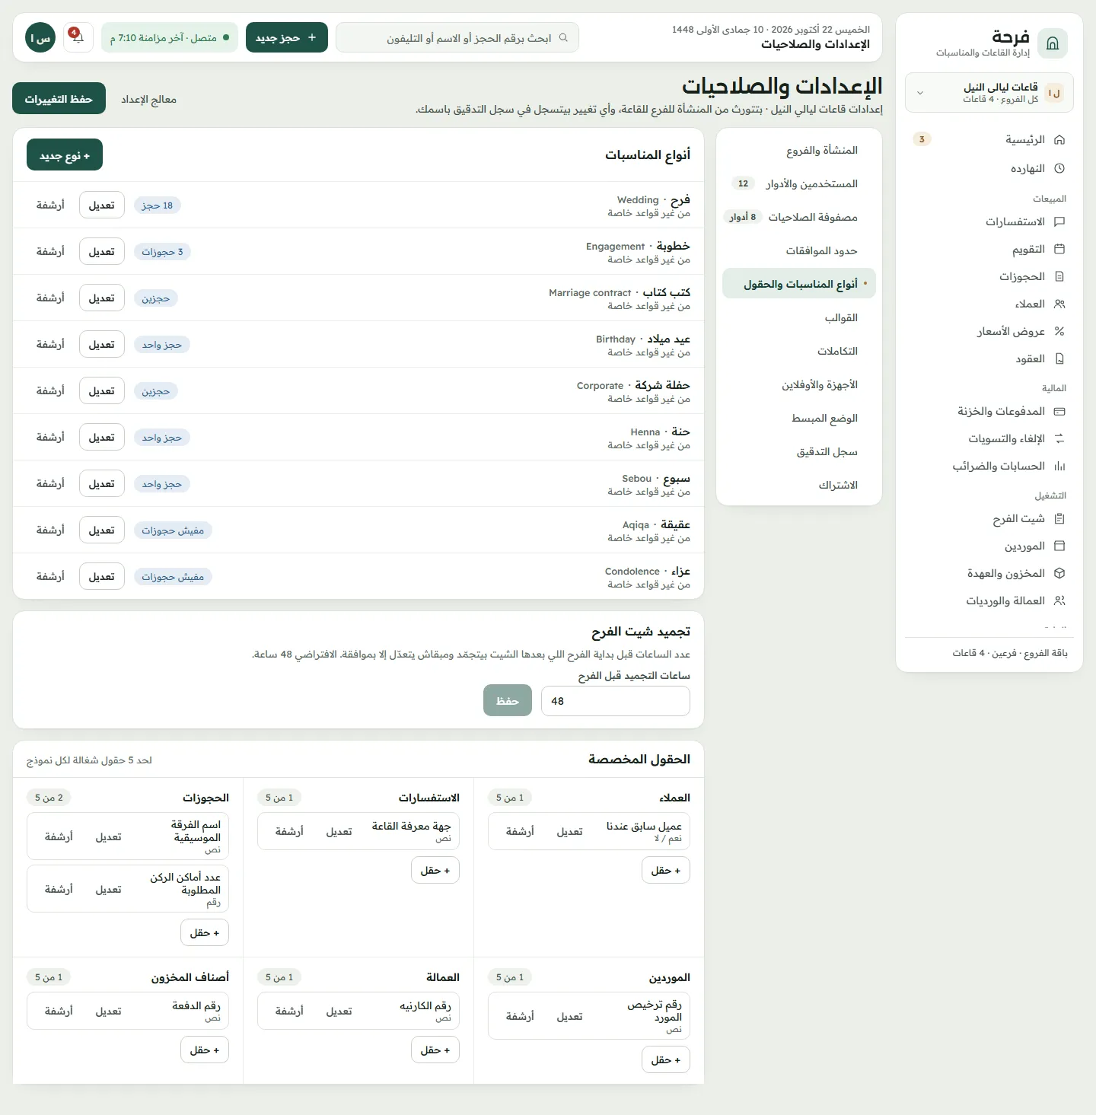Open the القوالب settings section
Viewport: 1096px width, 1115px height.
click(799, 317)
